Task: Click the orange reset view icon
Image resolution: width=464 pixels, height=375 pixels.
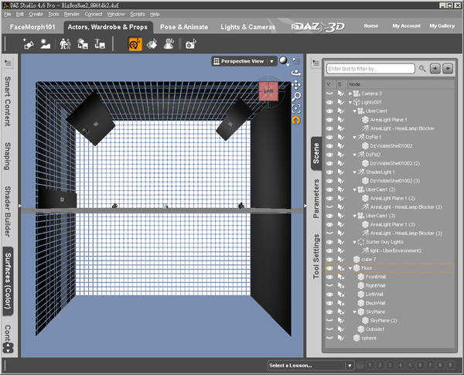Action: tap(296, 121)
